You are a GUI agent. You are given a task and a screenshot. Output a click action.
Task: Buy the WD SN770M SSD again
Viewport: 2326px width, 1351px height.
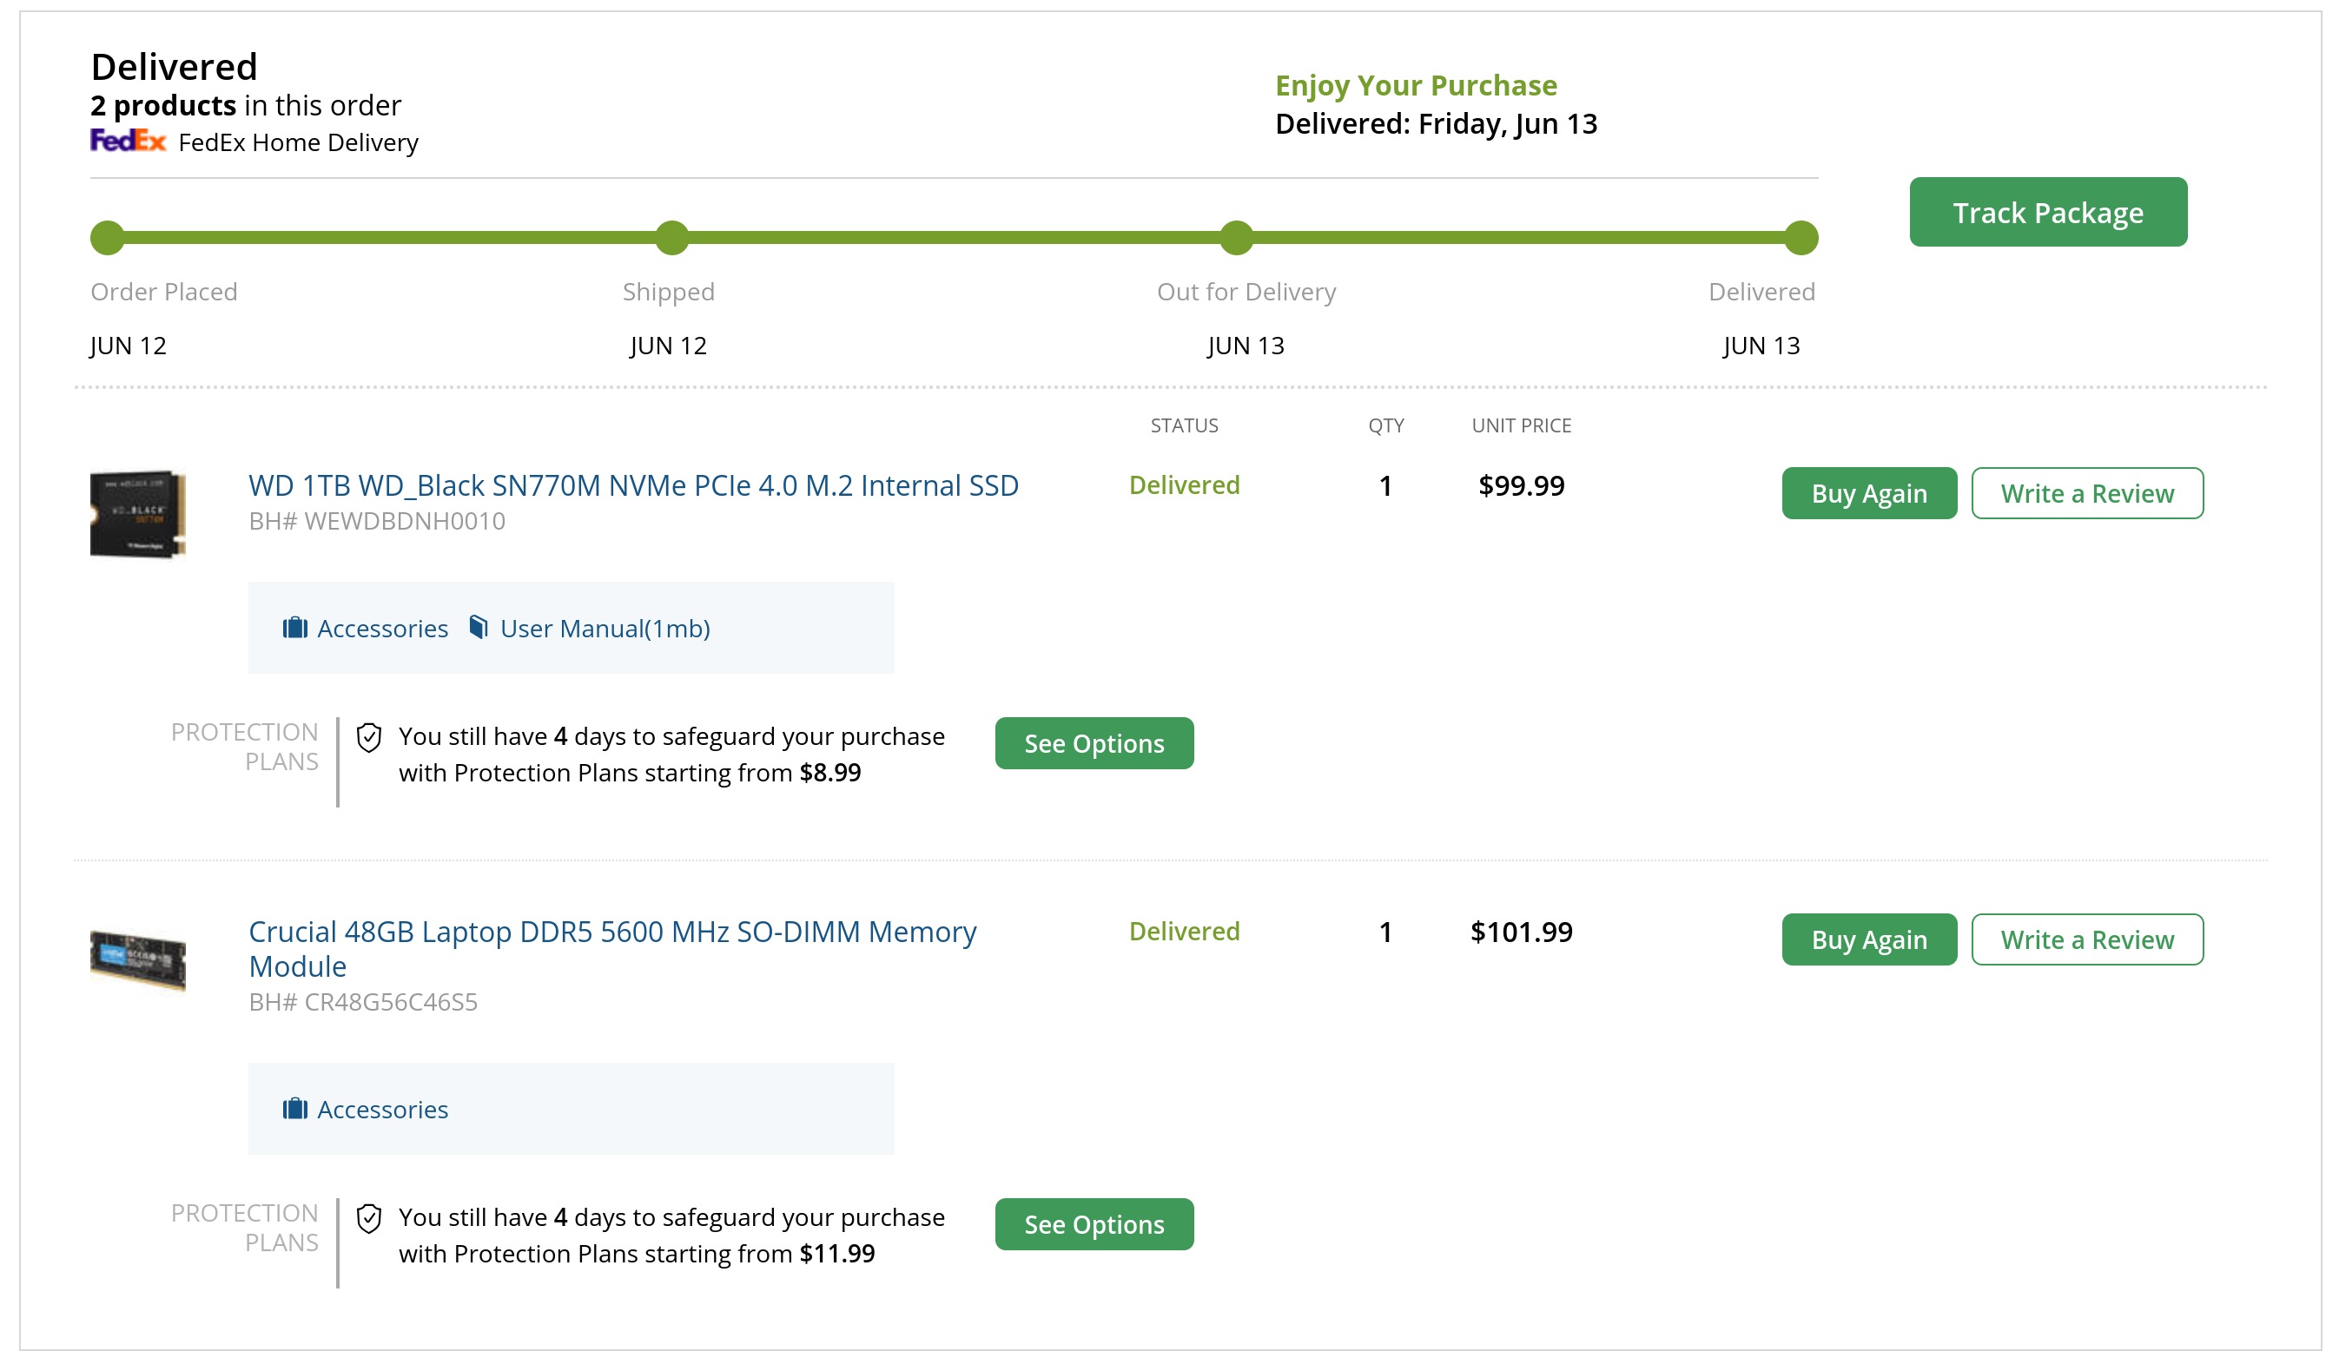pyautogui.click(x=1868, y=494)
